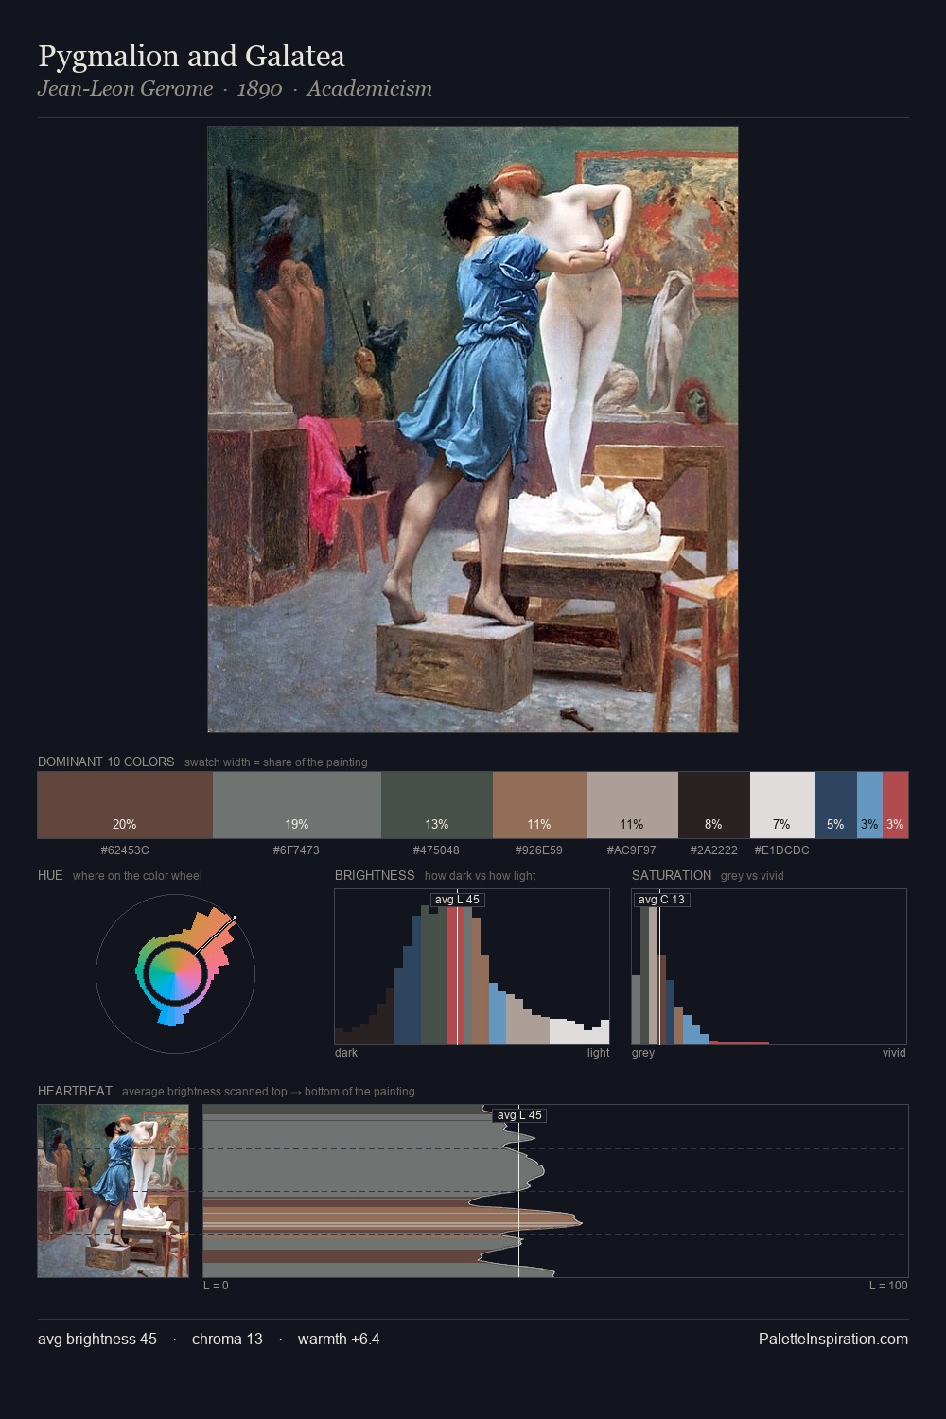Click the 'BRIGHTNESS' section heading
This screenshot has height=1419, width=946.
375,875
